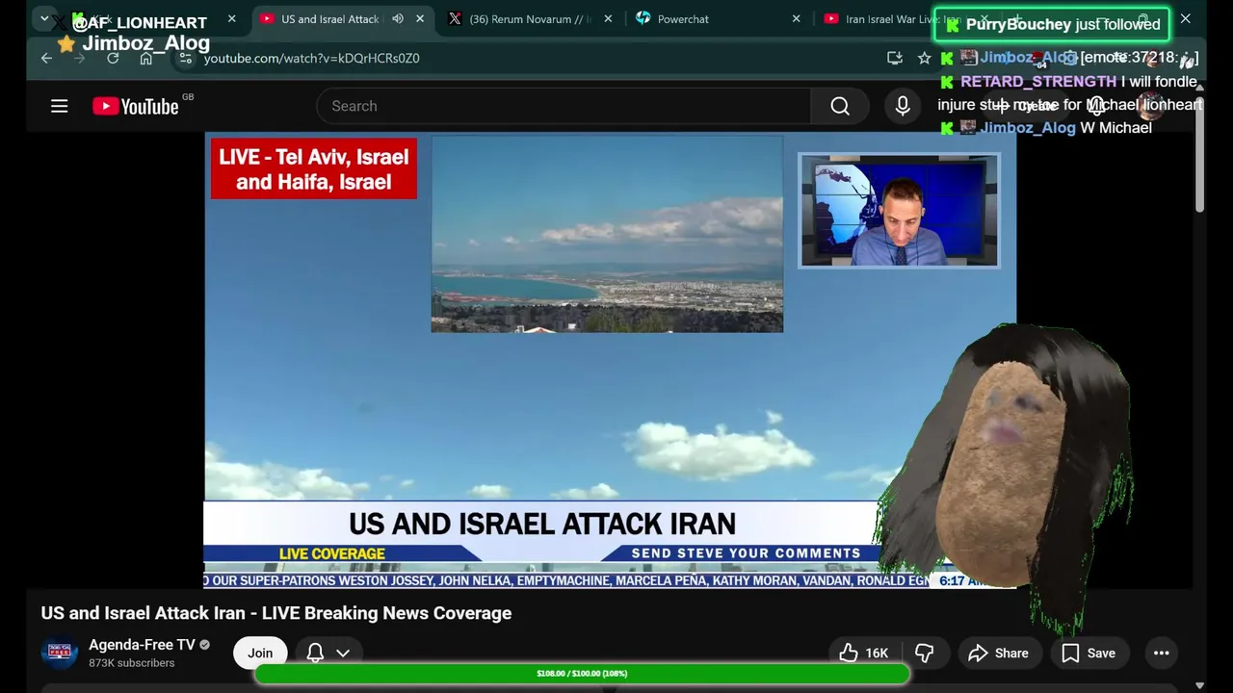Click the SEND STEVE YOUR COMMENTS banner
The width and height of the screenshot is (1233, 693).
(x=746, y=553)
